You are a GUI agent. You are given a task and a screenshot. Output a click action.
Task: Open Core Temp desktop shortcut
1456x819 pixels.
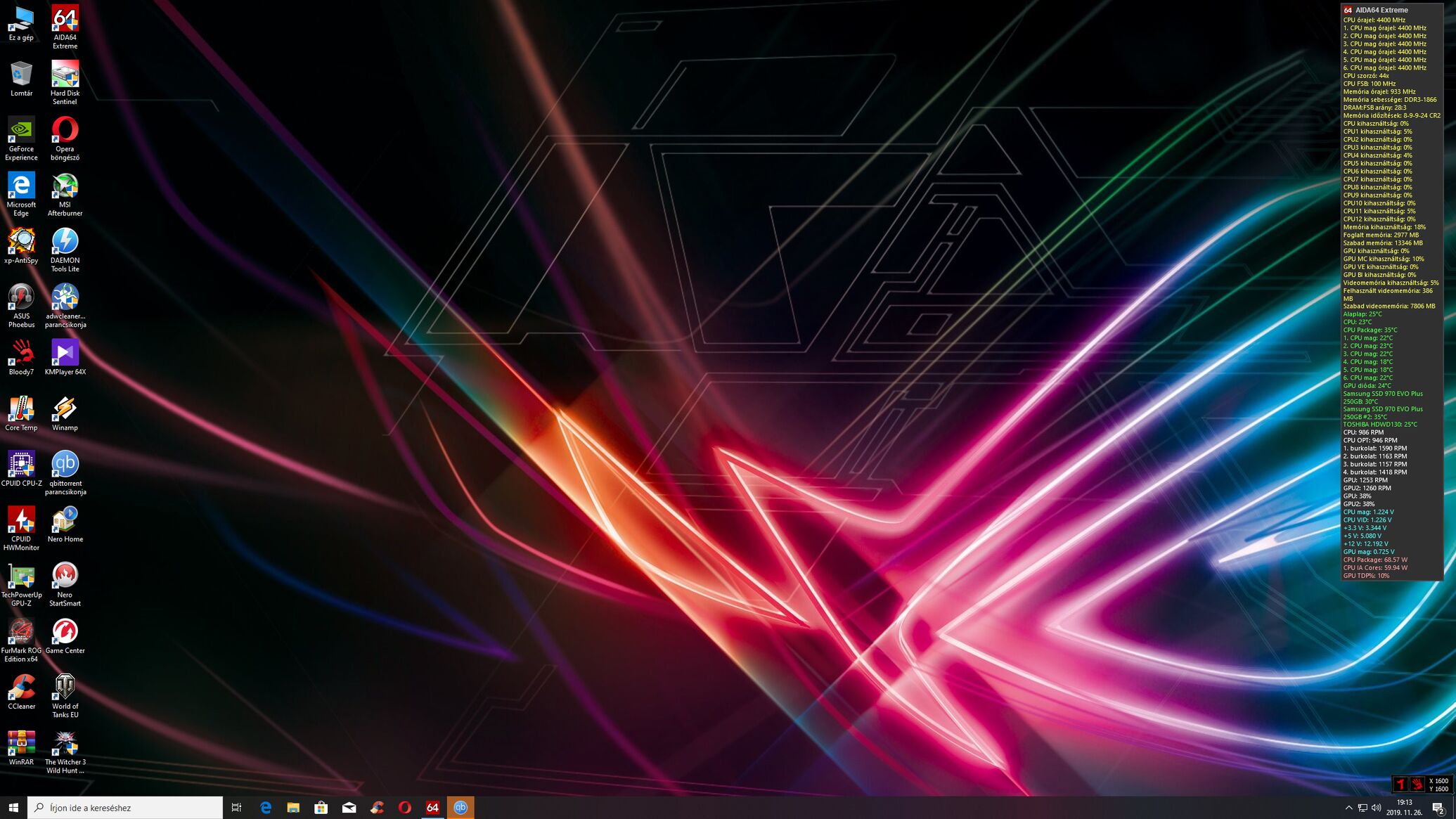pos(21,409)
